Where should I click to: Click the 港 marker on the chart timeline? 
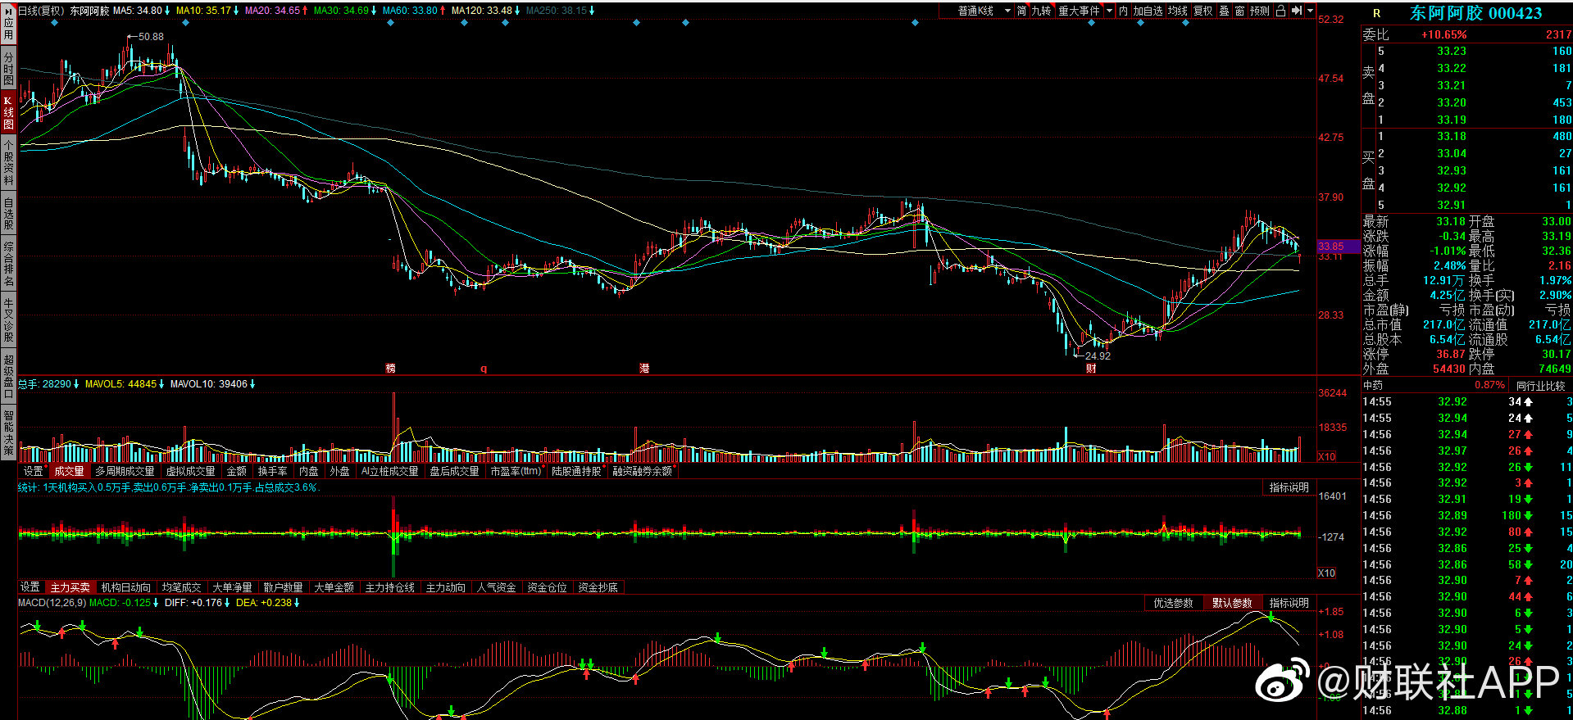pyautogui.click(x=644, y=369)
